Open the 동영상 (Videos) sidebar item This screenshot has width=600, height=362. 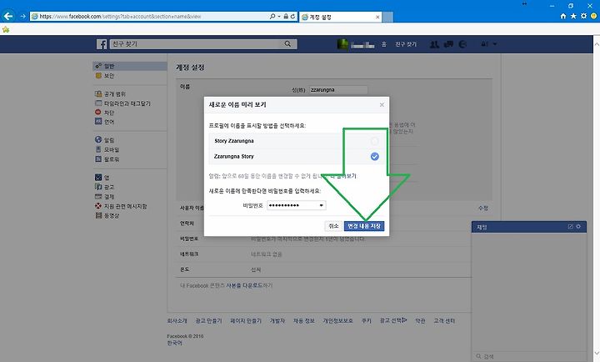click(107, 216)
